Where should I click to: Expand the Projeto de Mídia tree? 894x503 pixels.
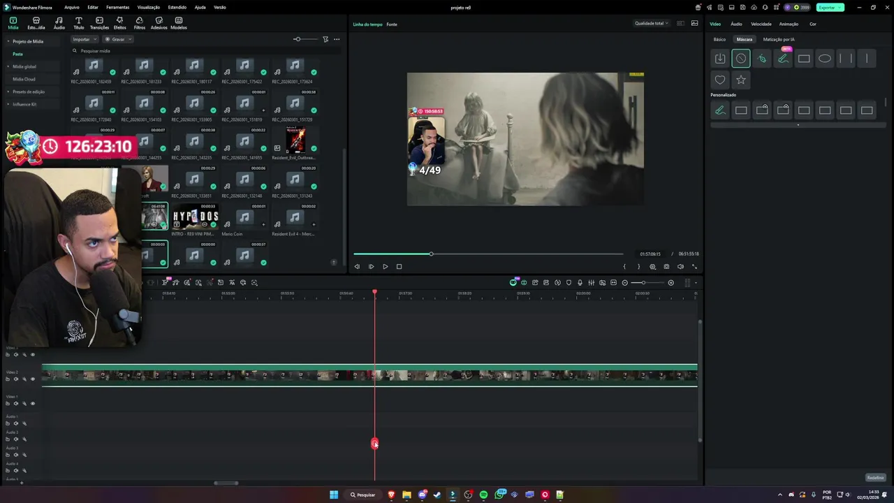coord(8,41)
